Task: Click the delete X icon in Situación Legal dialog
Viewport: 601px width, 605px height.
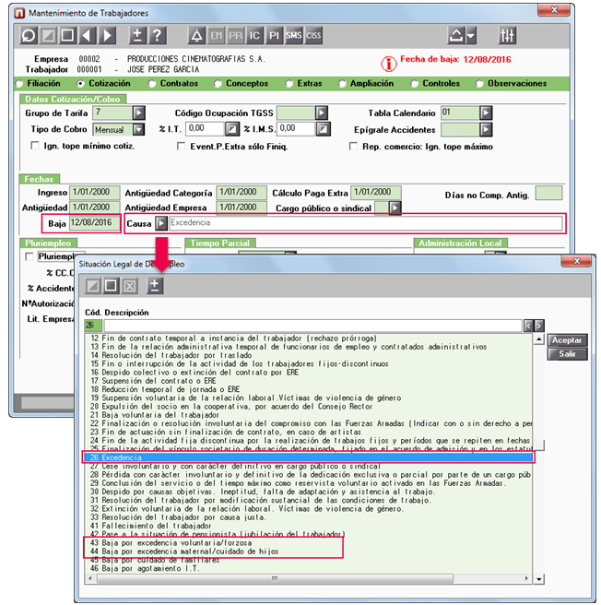Action: point(130,286)
